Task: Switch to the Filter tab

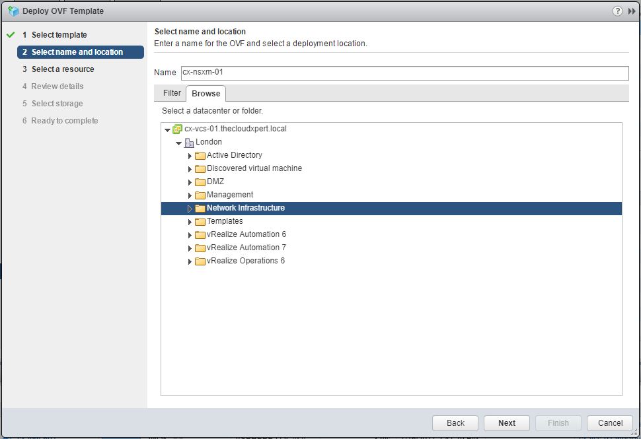Action: [172, 93]
